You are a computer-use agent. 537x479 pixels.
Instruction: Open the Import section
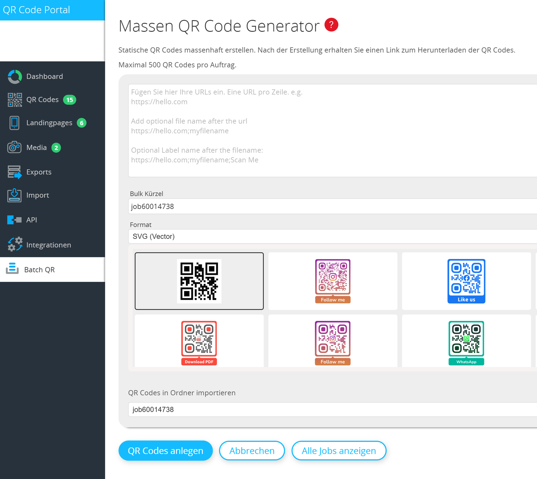(x=38, y=195)
